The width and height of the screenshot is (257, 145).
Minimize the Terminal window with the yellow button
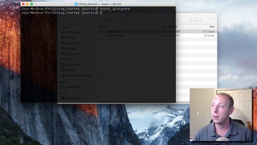pos(27,4)
